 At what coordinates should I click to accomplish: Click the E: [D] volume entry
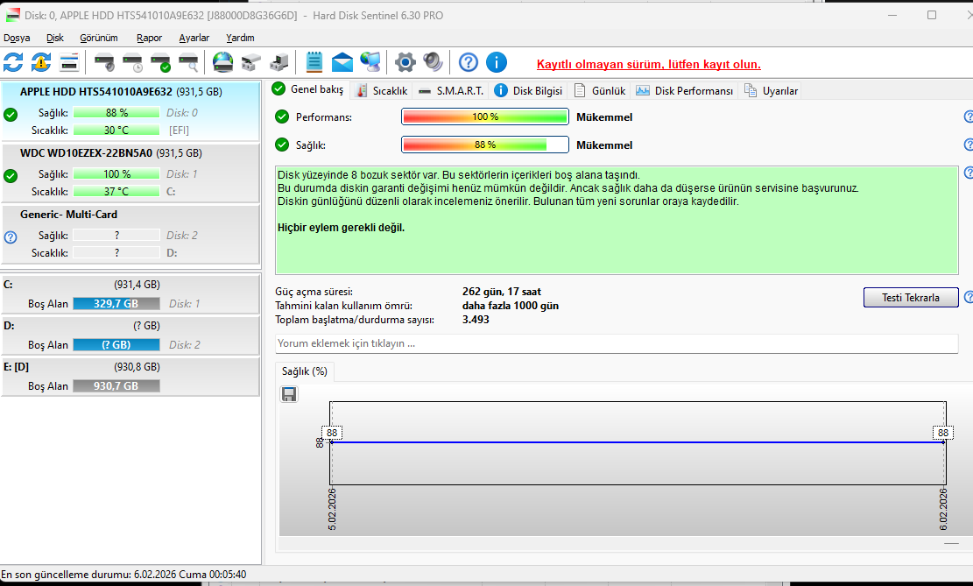[x=130, y=376]
